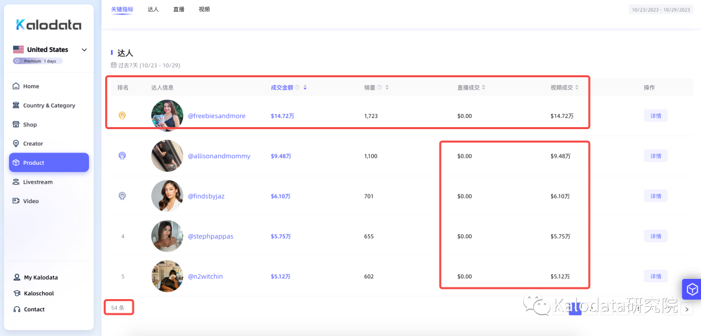Click the 达人信息 column header
Screen dimensions: 701x336
click(x=162, y=88)
